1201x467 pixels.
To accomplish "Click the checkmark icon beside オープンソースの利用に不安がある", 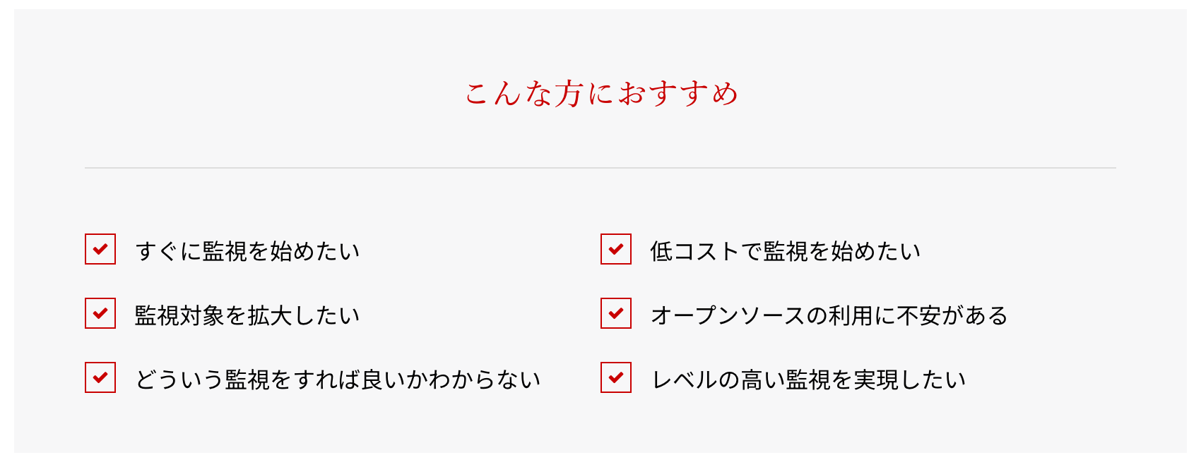I will (616, 313).
